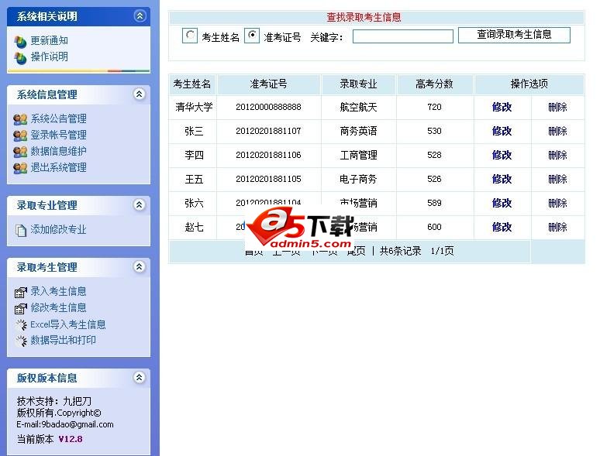
Task: Click the cell 电子商务
Action: [359, 180]
